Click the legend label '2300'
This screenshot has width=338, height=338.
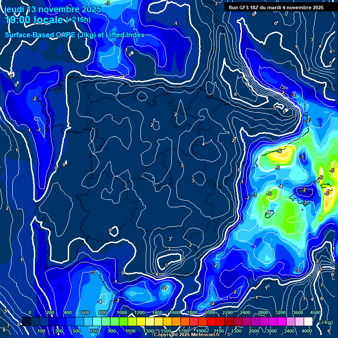click(236, 331)
